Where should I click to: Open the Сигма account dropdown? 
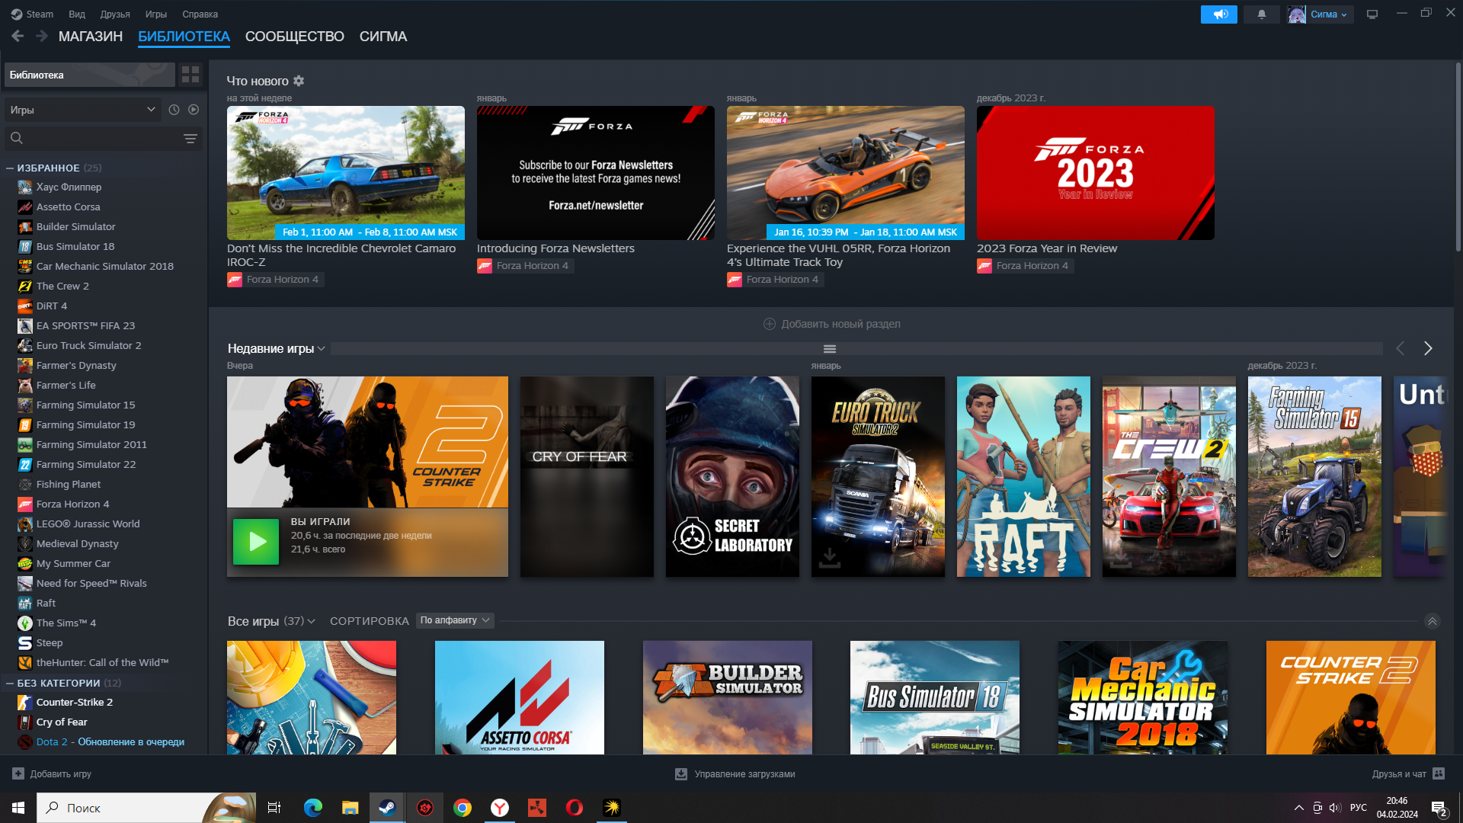[1321, 14]
